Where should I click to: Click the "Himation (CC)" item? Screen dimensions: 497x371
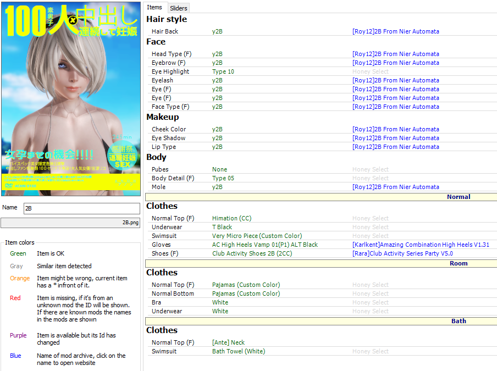point(231,218)
